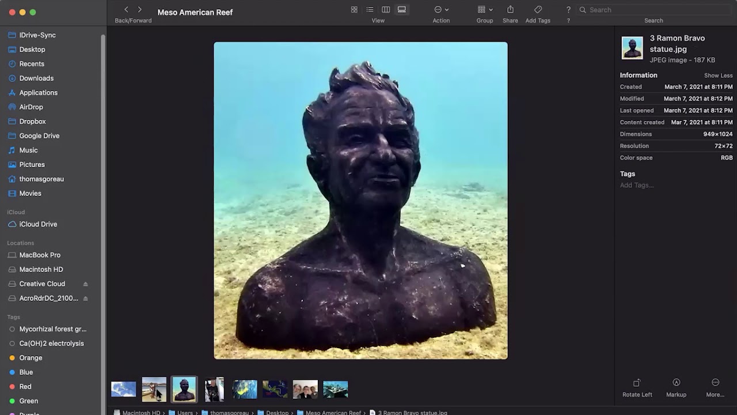Filter by Ca(OH)2 electrolysis tag
737x415 pixels.
(x=52, y=344)
